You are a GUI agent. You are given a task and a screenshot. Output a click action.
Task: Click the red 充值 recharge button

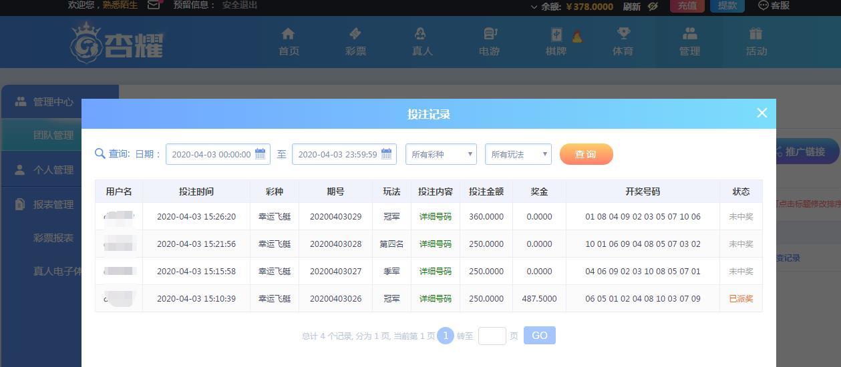[x=687, y=6]
